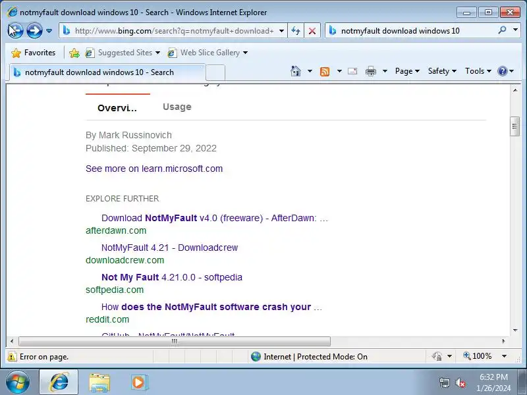Expand the address bar URL history dropdown
The height and width of the screenshot is (395, 527).
click(282, 31)
